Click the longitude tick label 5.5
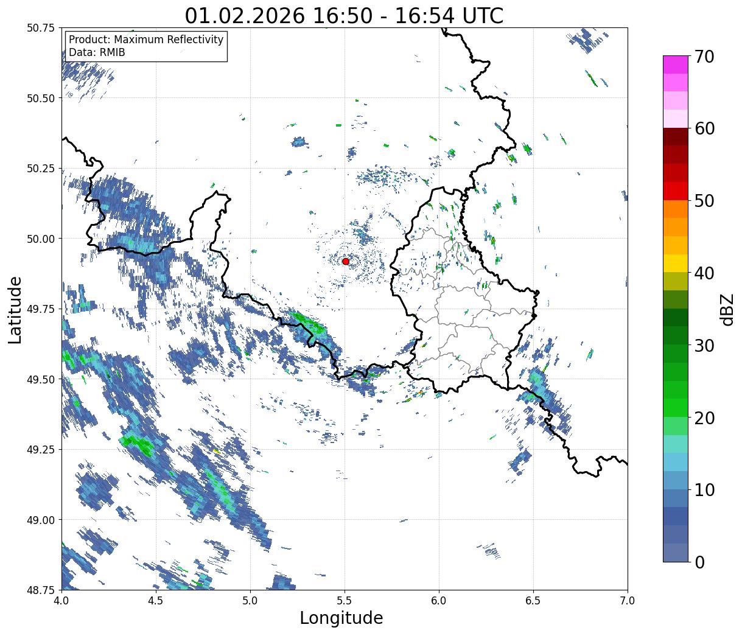The width and height of the screenshot is (742, 633). coord(345,601)
